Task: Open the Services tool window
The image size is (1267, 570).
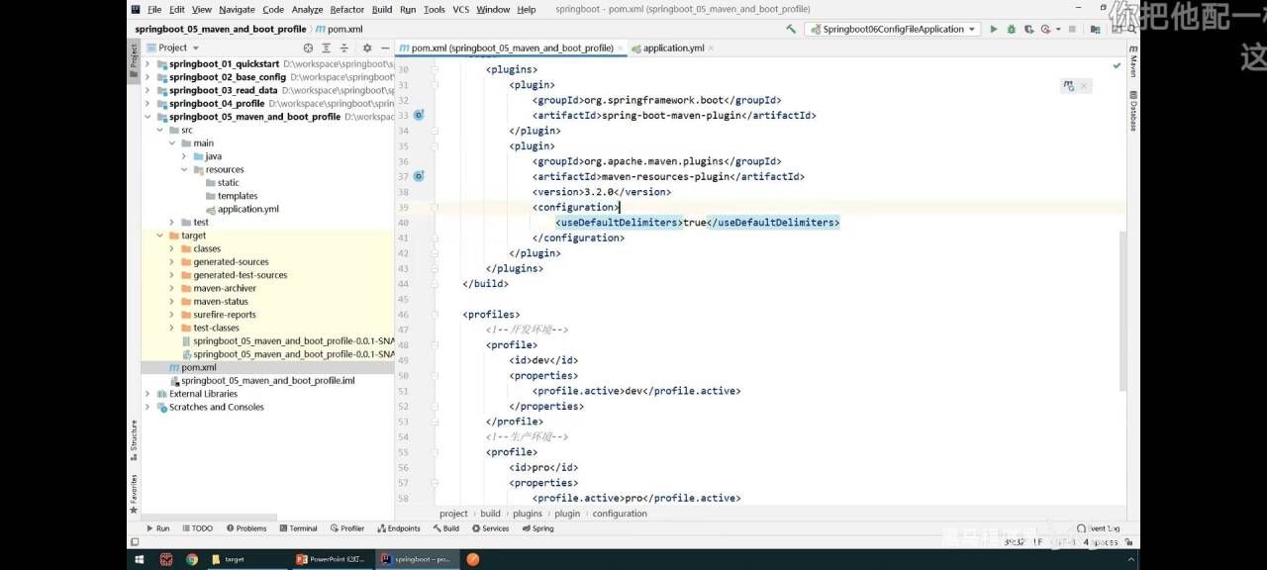Action: coord(490,528)
